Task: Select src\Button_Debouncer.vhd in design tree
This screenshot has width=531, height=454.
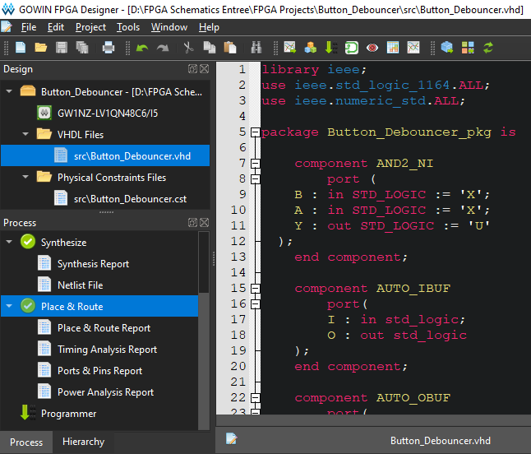Action: (x=105, y=155)
